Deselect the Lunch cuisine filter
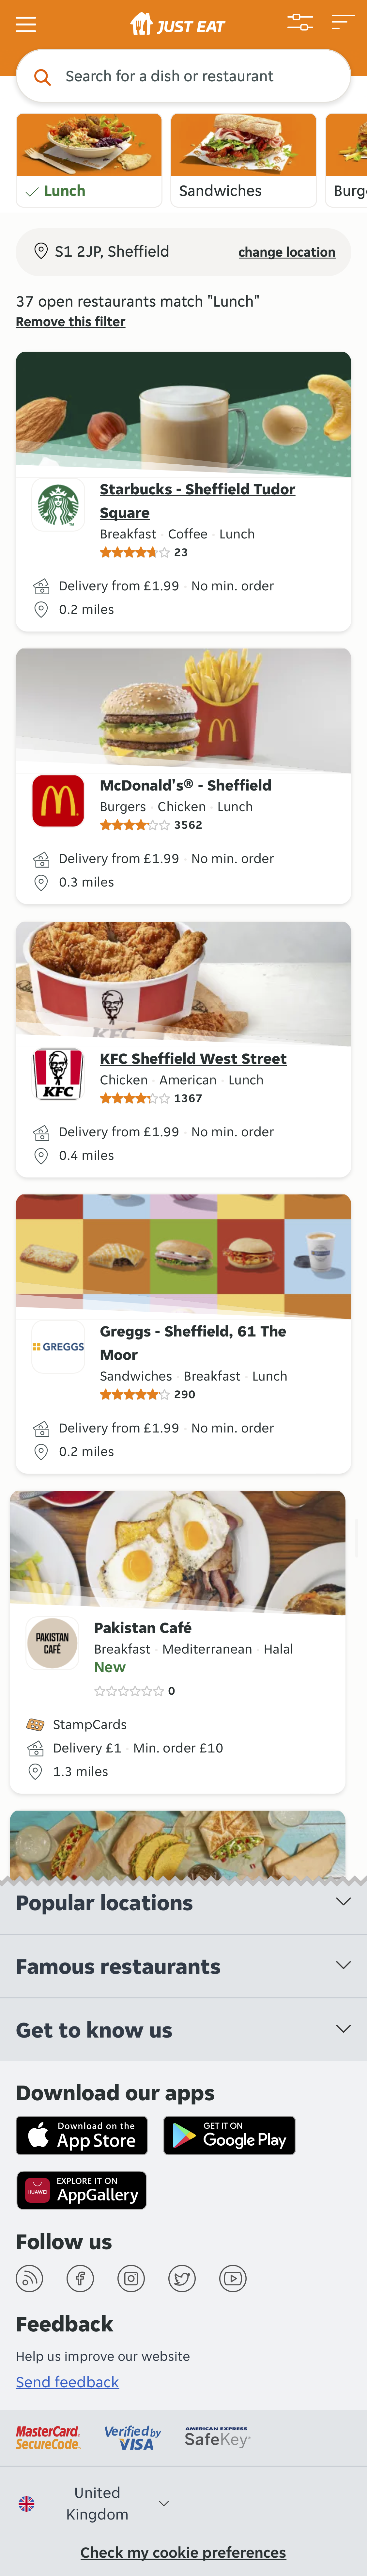The image size is (367, 2576). tap(88, 160)
